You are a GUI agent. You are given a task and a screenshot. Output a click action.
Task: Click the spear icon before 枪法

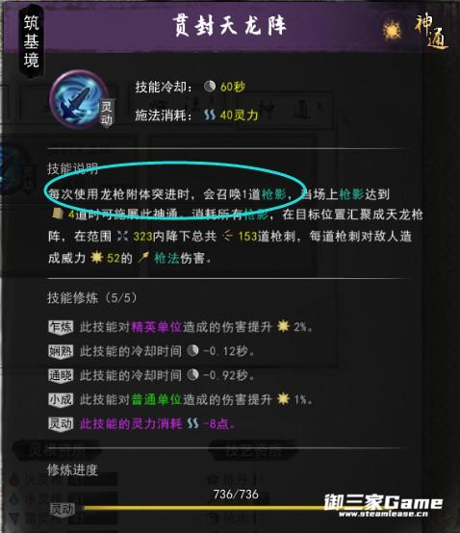pos(143,258)
